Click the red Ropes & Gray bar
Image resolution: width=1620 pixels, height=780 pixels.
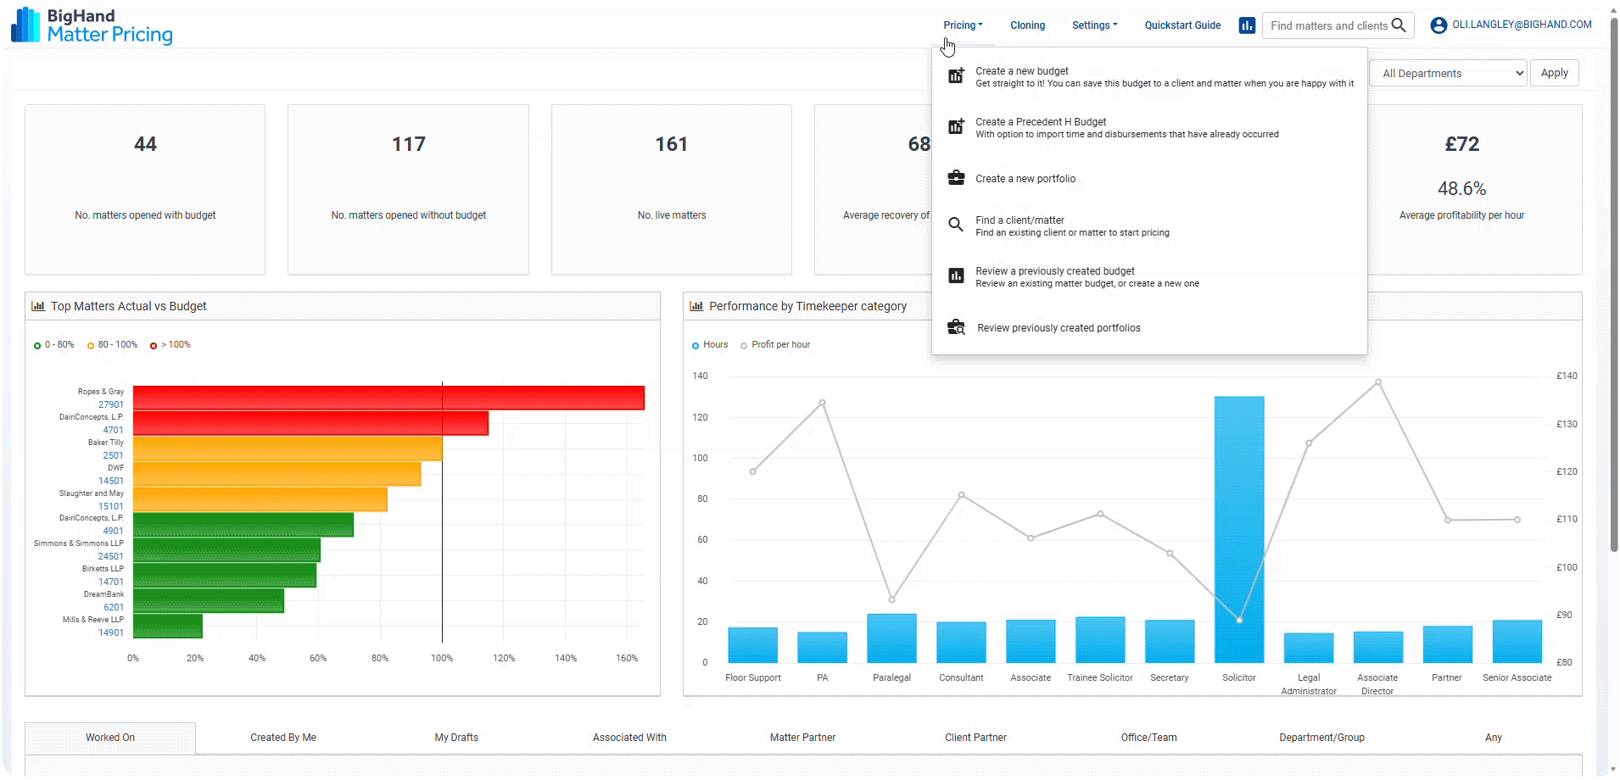tap(388, 398)
